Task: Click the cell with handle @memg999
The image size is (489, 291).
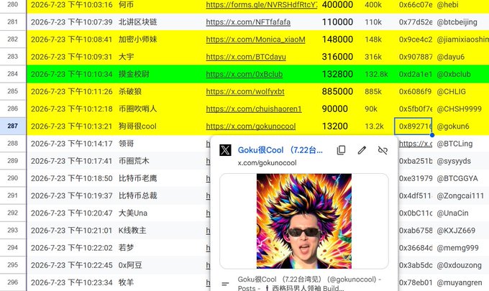Action: (x=457, y=248)
